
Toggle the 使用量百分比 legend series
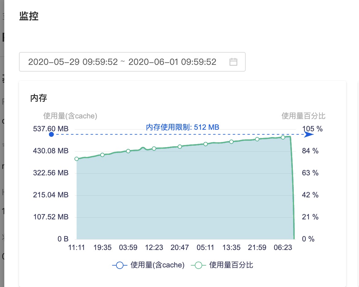tap(222, 265)
